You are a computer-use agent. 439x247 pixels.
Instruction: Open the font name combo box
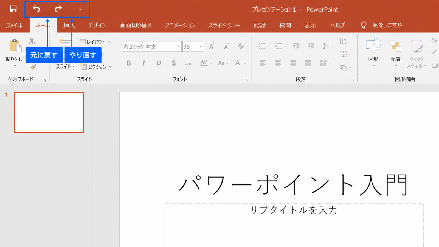point(151,46)
